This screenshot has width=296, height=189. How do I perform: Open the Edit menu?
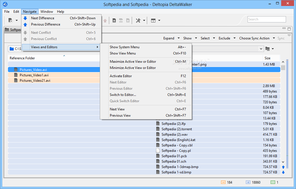click(x=16, y=11)
